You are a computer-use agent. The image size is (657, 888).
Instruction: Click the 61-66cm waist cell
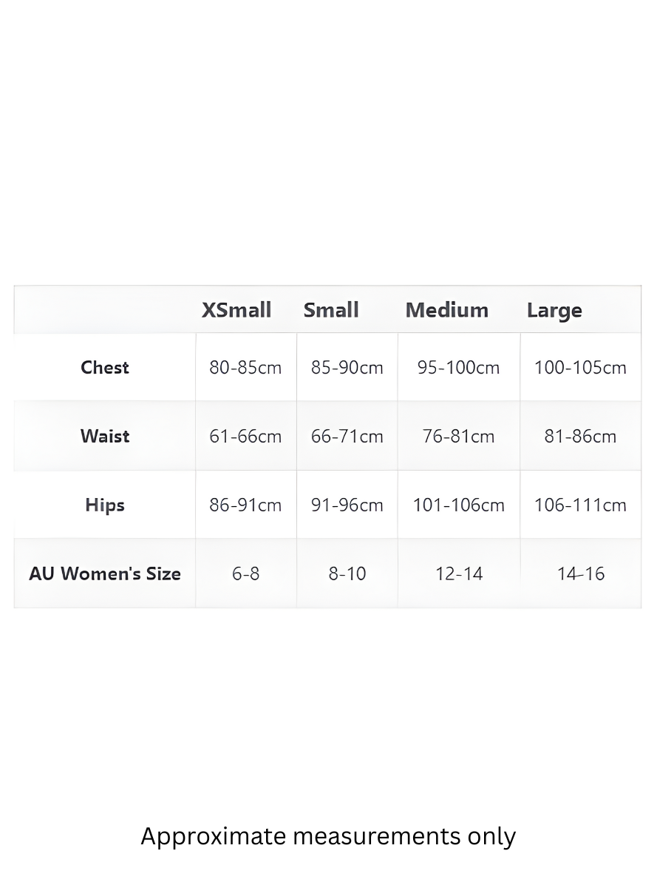click(x=245, y=437)
